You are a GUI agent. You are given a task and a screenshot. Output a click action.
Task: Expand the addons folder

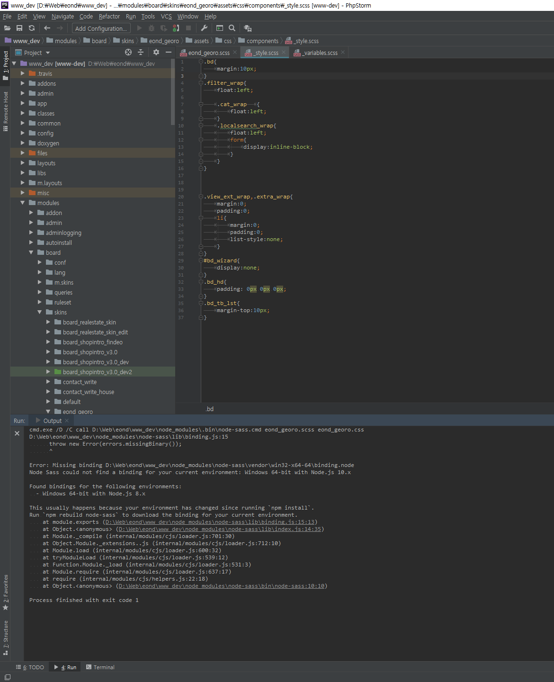point(22,83)
